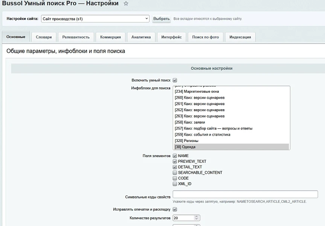Enable the XML_ID field checkbox

pos(175,184)
